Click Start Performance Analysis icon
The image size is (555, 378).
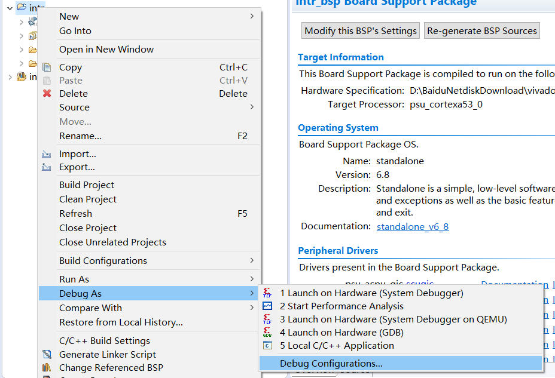coord(267,306)
